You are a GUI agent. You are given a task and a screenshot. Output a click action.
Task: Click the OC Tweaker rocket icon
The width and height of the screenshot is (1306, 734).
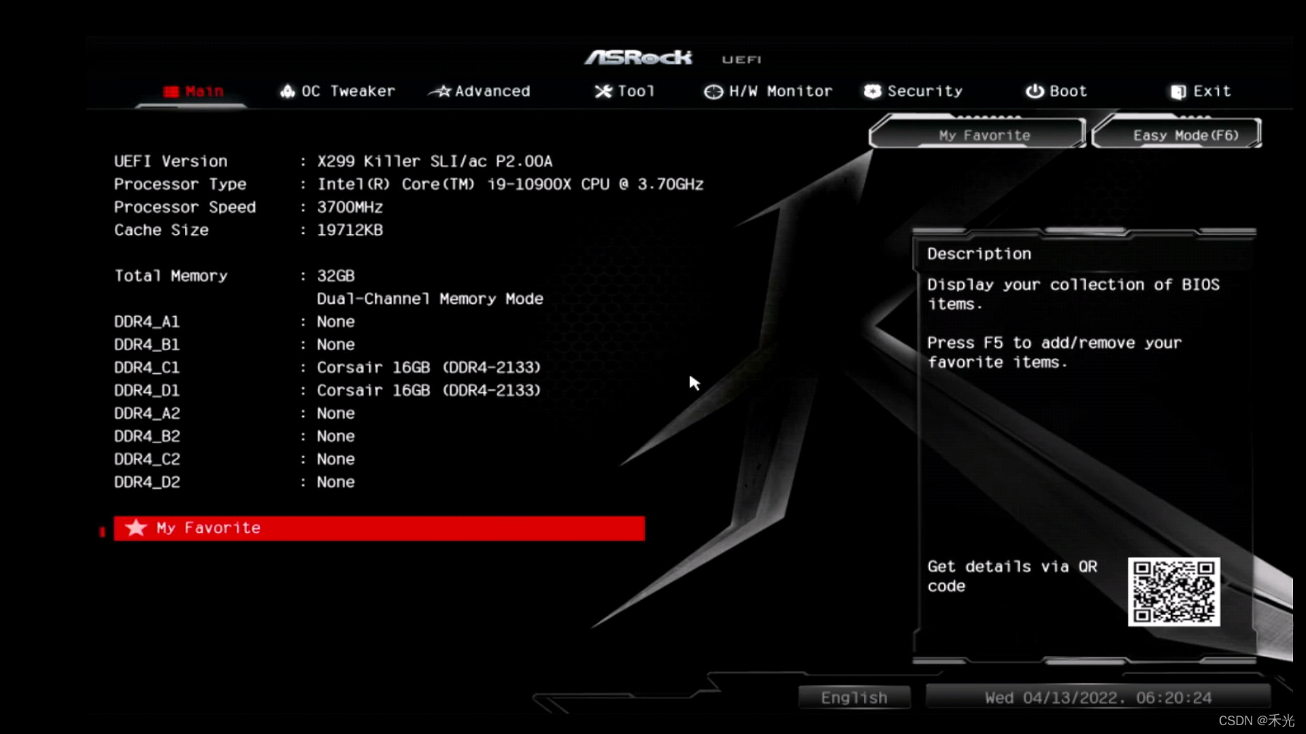coord(288,91)
